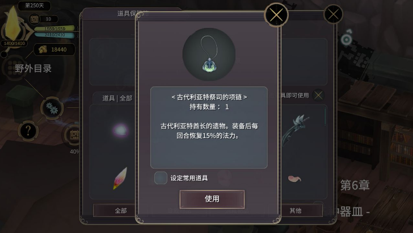Select the glowing pink orb item
This screenshot has height=233, width=413.
(x=120, y=130)
